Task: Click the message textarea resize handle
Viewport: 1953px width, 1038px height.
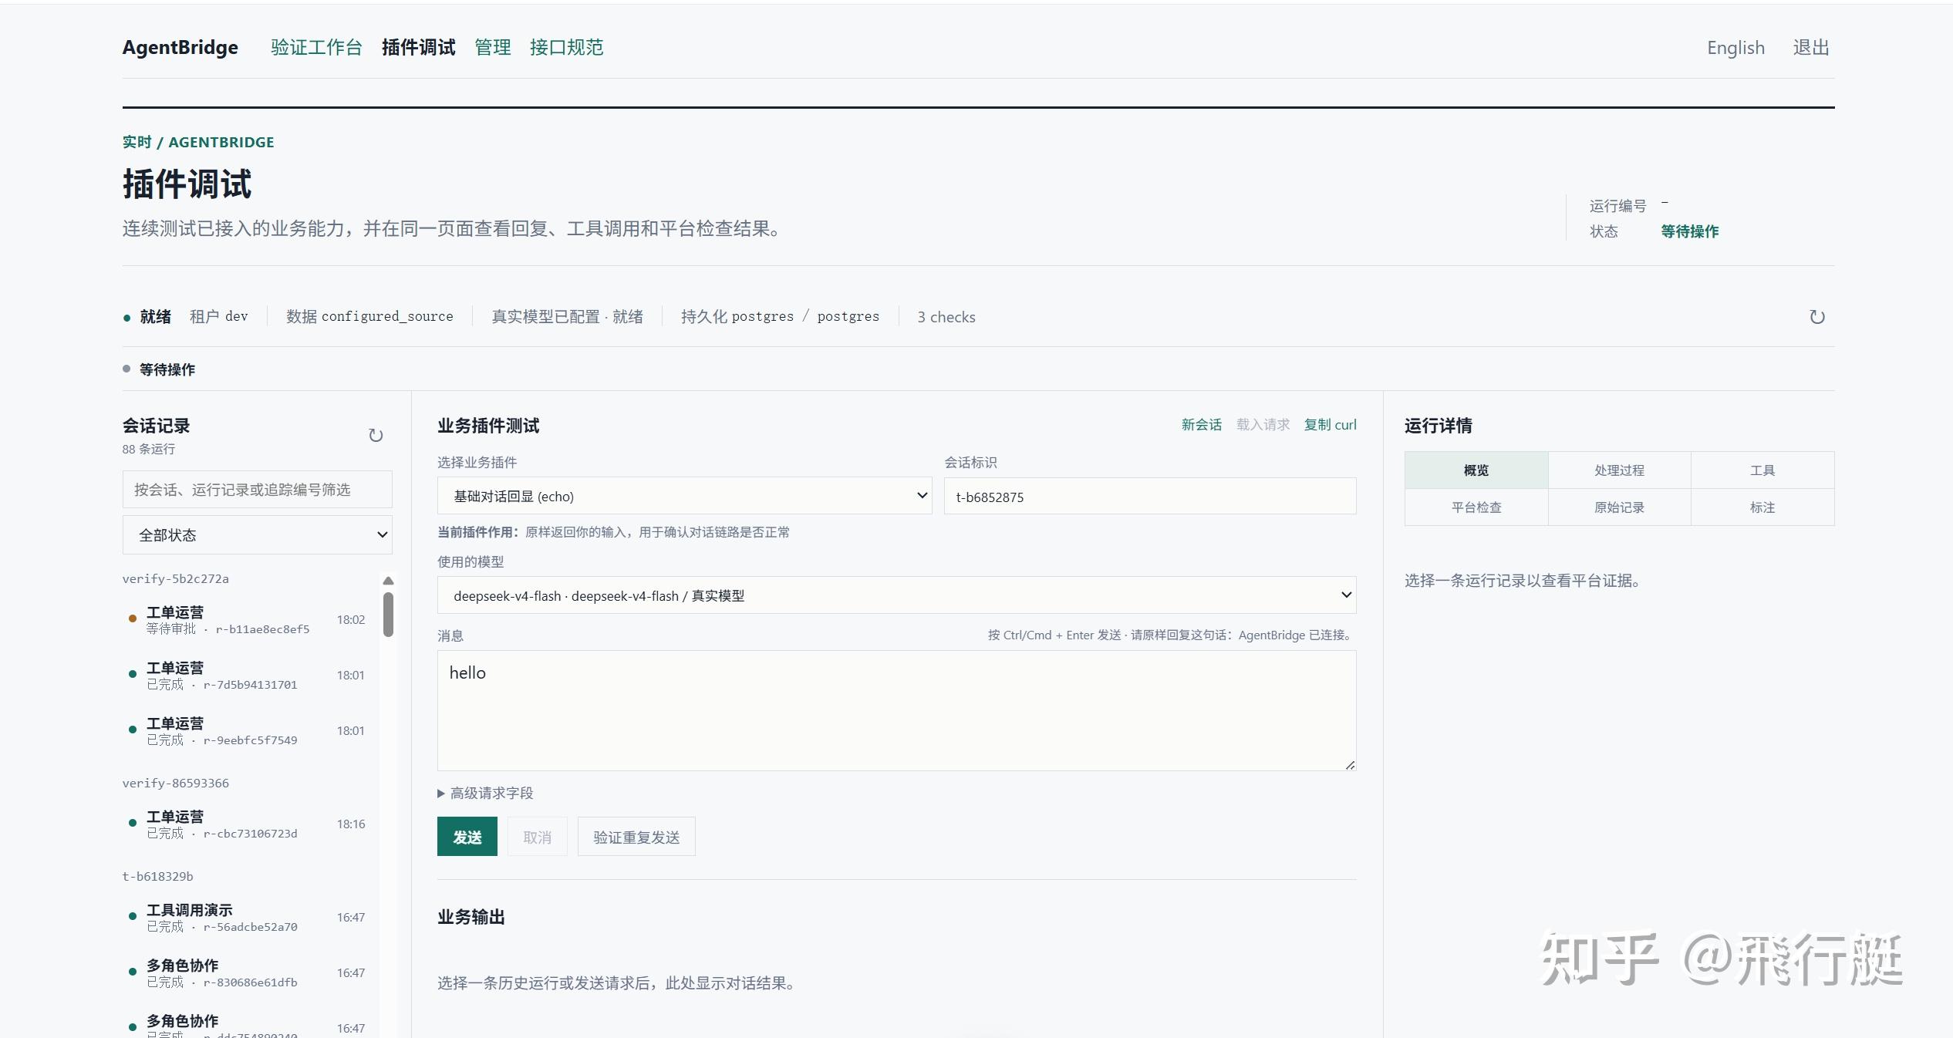Action: (x=1351, y=765)
